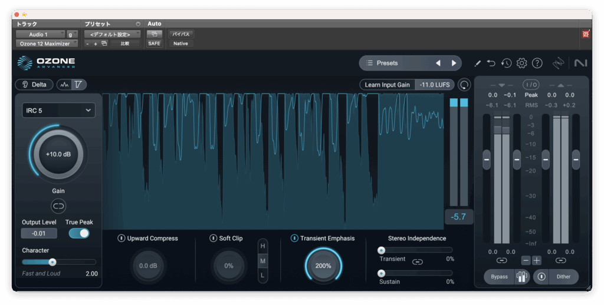Click the pencil edit icon

tap(478, 63)
